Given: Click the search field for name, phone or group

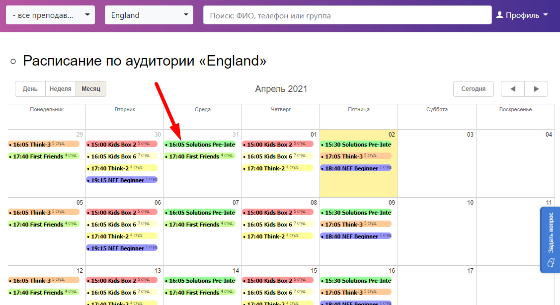Looking at the screenshot, I should click(x=347, y=15).
